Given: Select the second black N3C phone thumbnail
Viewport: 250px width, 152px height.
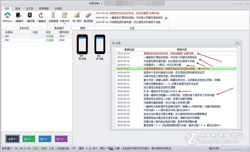Looking at the screenshot, I should pos(100,44).
